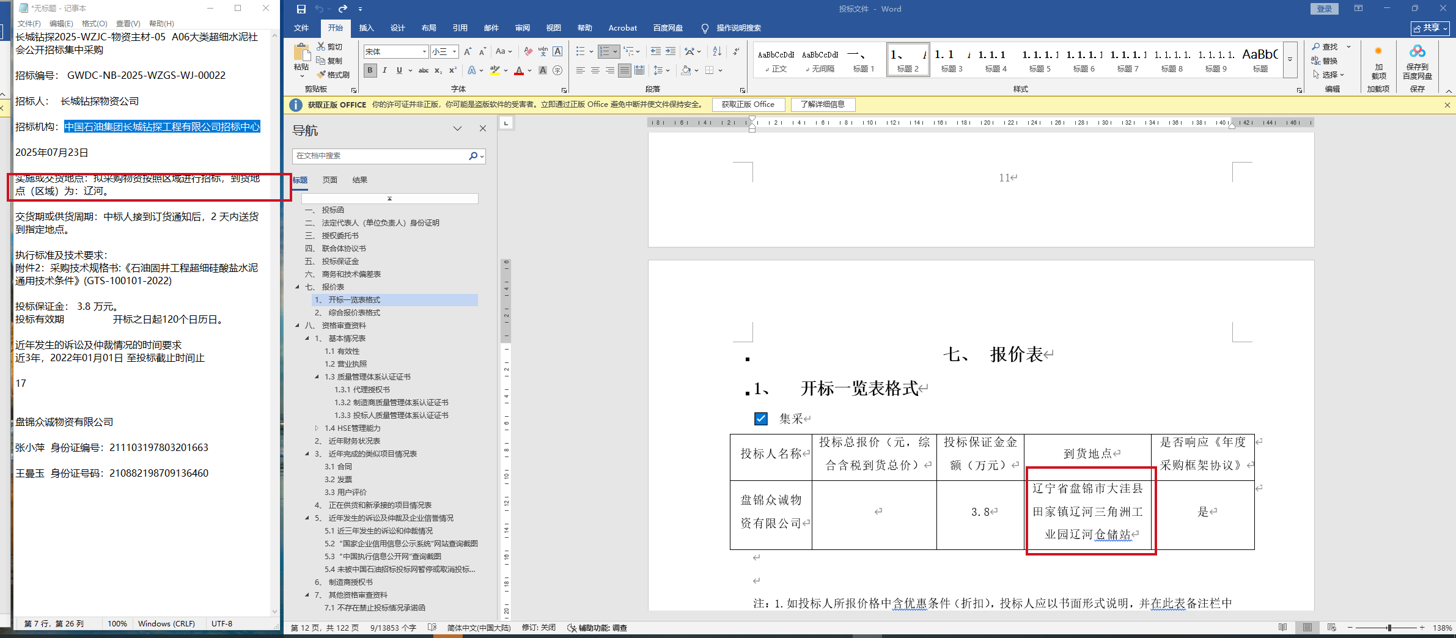Toggle strikethrough text formatting
Viewport: 1456px width, 638px height.
coord(423,70)
